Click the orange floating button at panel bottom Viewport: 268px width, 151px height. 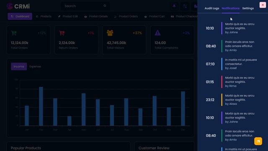point(258,141)
